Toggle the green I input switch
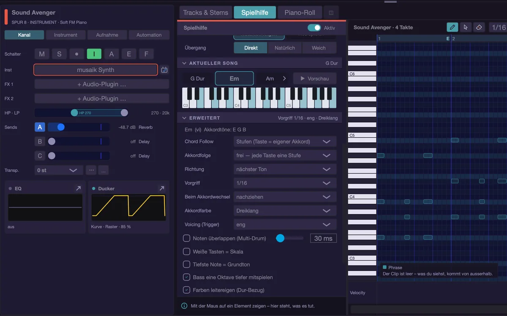Viewport: 507px width, 316px height. point(94,54)
